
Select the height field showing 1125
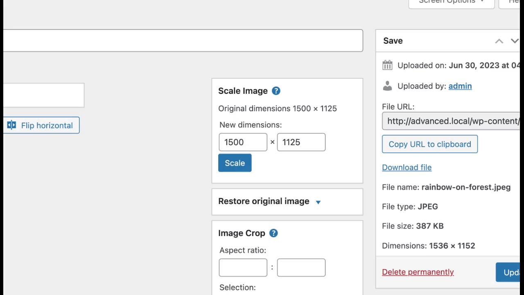301,142
